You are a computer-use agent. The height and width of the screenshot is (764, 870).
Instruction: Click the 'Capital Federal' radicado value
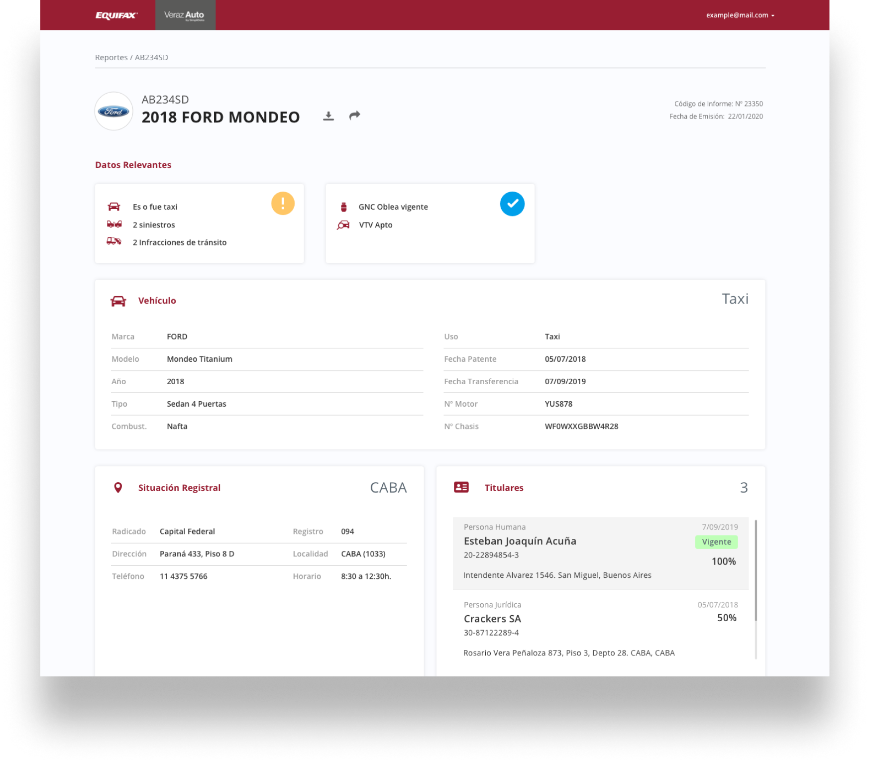coord(187,531)
